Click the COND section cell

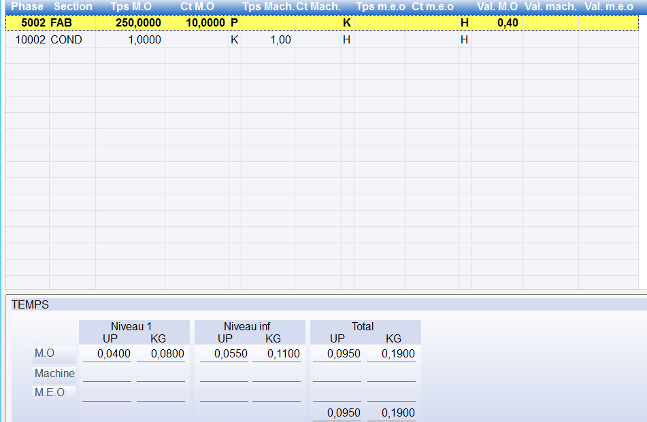pos(72,39)
